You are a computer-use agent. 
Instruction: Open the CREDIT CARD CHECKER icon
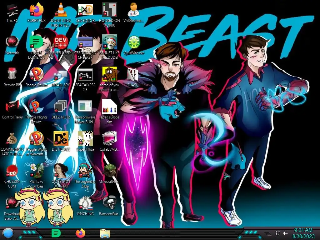click(85, 42)
